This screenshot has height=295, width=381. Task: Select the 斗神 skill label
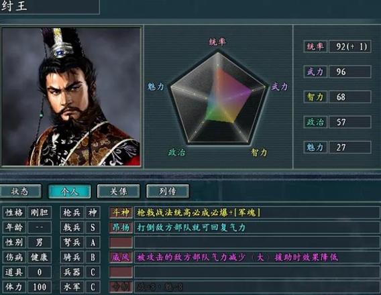(x=121, y=213)
